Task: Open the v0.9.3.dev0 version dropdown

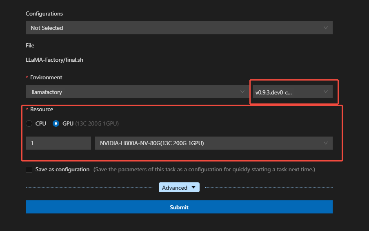Action: click(x=293, y=92)
